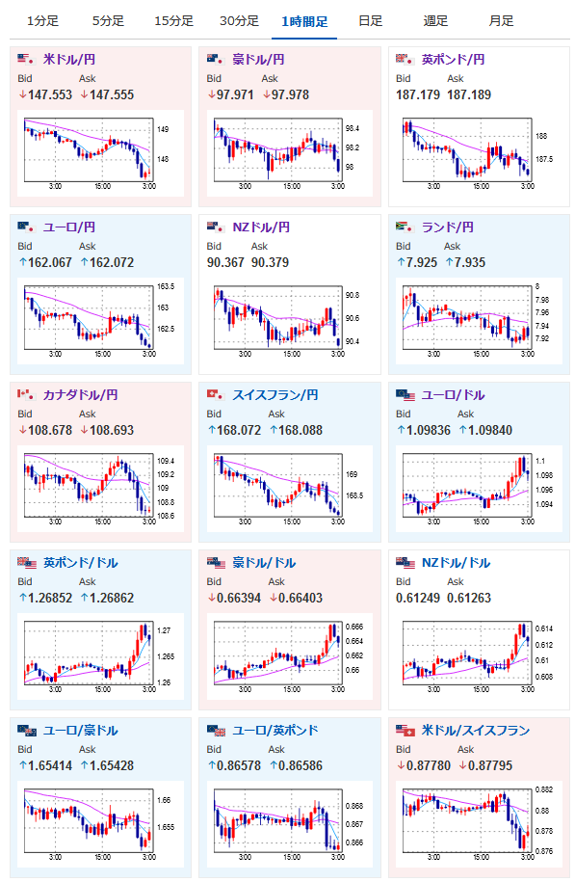The height and width of the screenshot is (882, 575).
Task: Click the NZドル/ドル candlestick chart
Action: (x=479, y=655)
